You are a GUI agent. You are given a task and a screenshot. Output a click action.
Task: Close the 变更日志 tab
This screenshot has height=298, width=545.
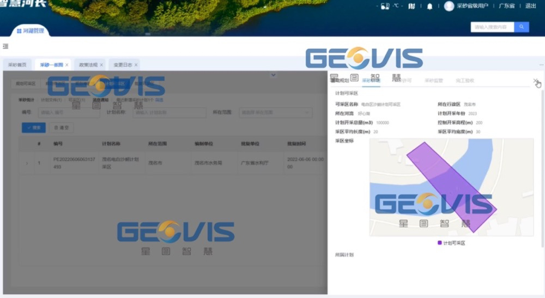[136, 65]
